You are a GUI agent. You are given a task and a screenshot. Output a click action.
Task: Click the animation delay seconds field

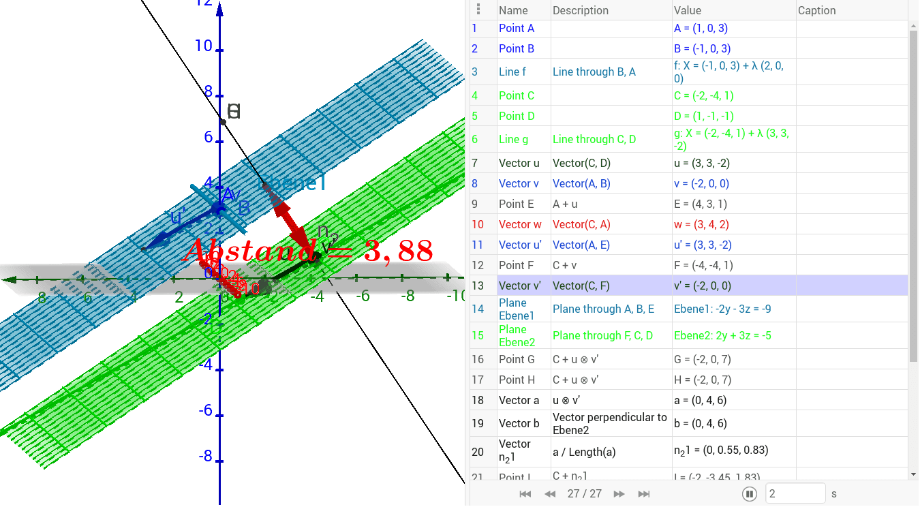pyautogui.click(x=796, y=493)
